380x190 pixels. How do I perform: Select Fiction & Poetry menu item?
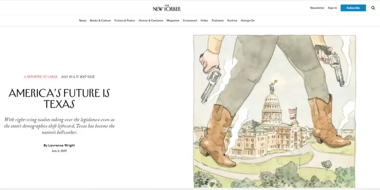(x=125, y=20)
